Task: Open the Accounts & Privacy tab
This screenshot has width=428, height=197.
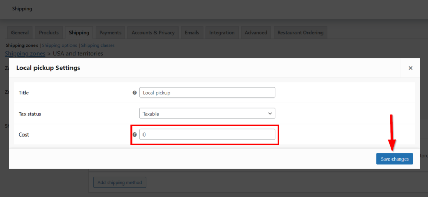Action: [153, 33]
